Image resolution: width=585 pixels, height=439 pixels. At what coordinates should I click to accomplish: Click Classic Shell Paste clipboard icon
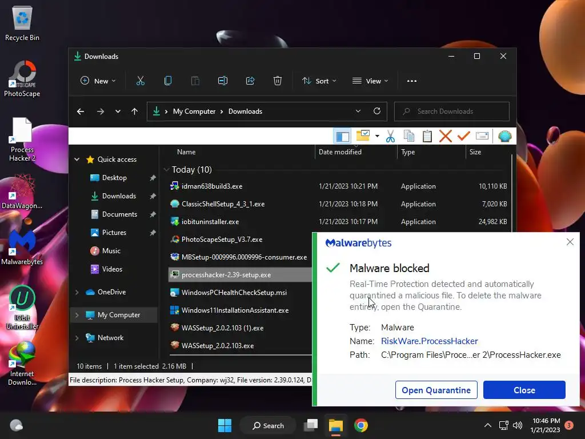(427, 136)
